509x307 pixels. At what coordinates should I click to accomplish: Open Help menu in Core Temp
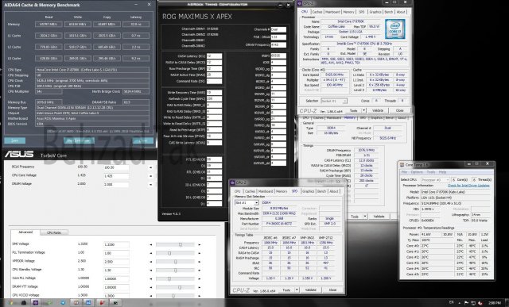coord(442,172)
